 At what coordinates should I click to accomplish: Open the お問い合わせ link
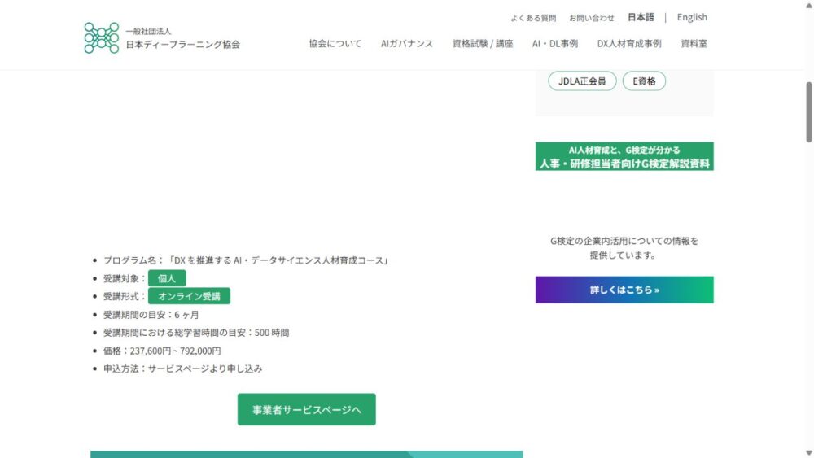(x=591, y=18)
